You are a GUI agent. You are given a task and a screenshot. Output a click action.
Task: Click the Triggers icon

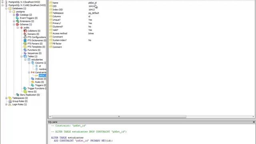[33, 85]
